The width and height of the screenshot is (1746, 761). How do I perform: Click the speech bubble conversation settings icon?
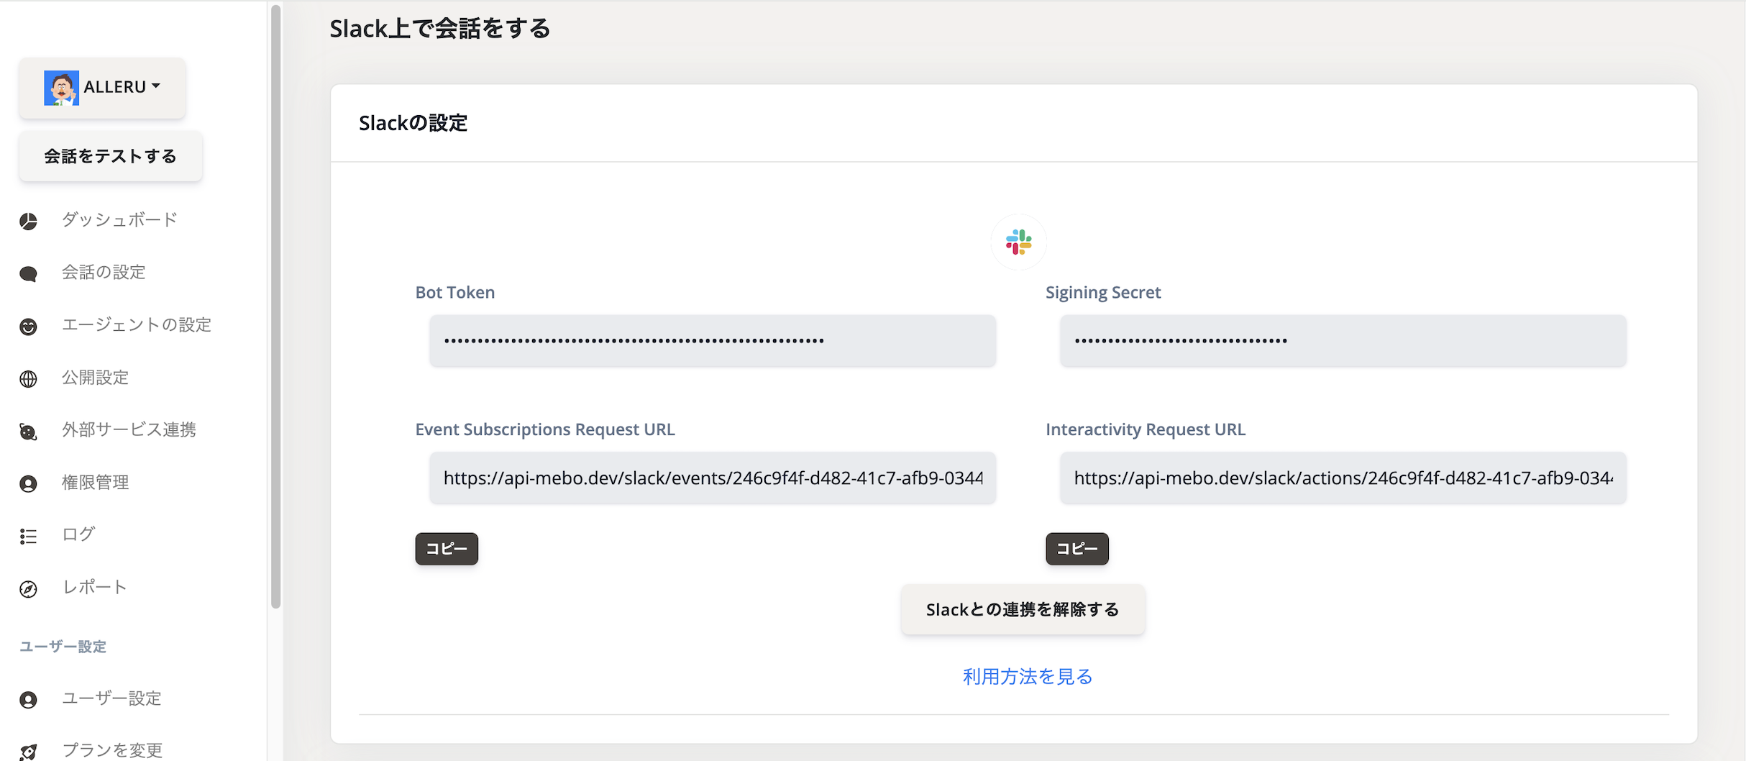click(x=28, y=273)
